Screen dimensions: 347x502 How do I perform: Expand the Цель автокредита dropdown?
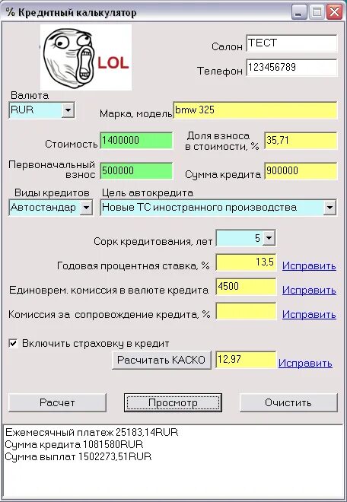(x=329, y=208)
